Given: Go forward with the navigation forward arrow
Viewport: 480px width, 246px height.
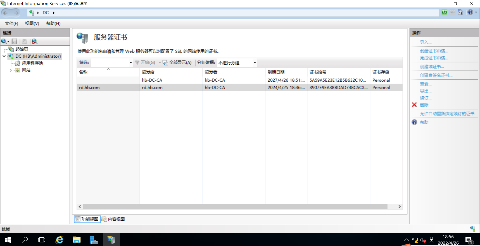Looking at the screenshot, I should [16, 13].
